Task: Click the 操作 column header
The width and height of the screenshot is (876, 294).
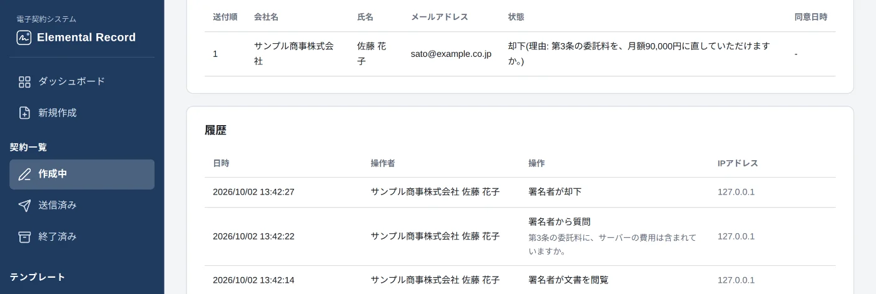Action: [536, 163]
